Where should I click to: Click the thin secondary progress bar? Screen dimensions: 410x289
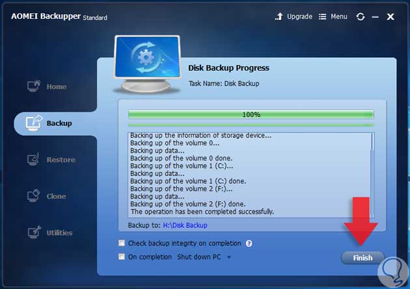(x=251, y=125)
